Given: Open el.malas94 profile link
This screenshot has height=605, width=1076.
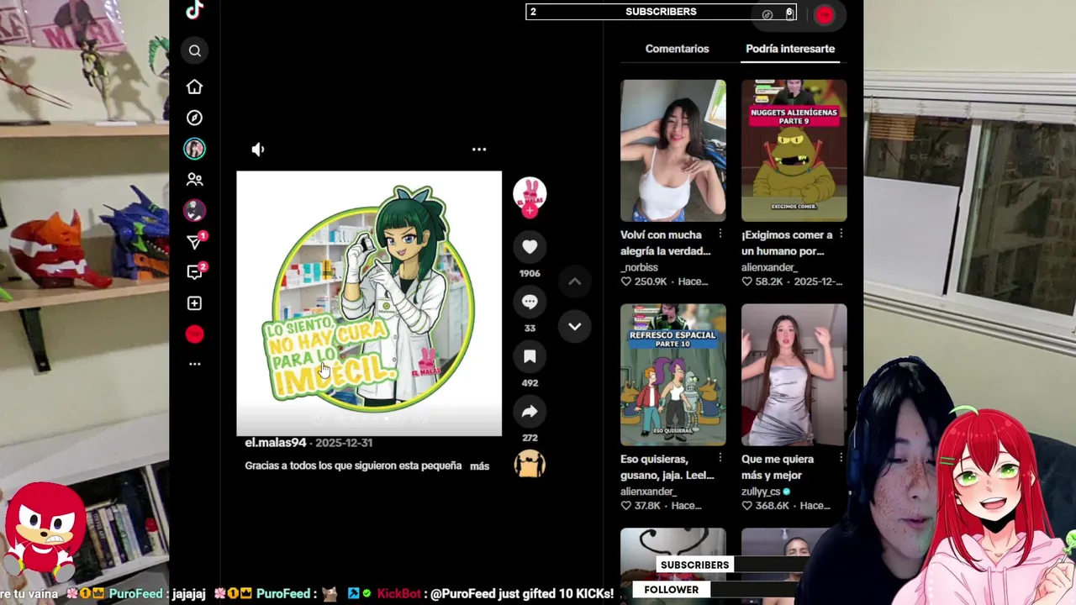Looking at the screenshot, I should [x=276, y=443].
